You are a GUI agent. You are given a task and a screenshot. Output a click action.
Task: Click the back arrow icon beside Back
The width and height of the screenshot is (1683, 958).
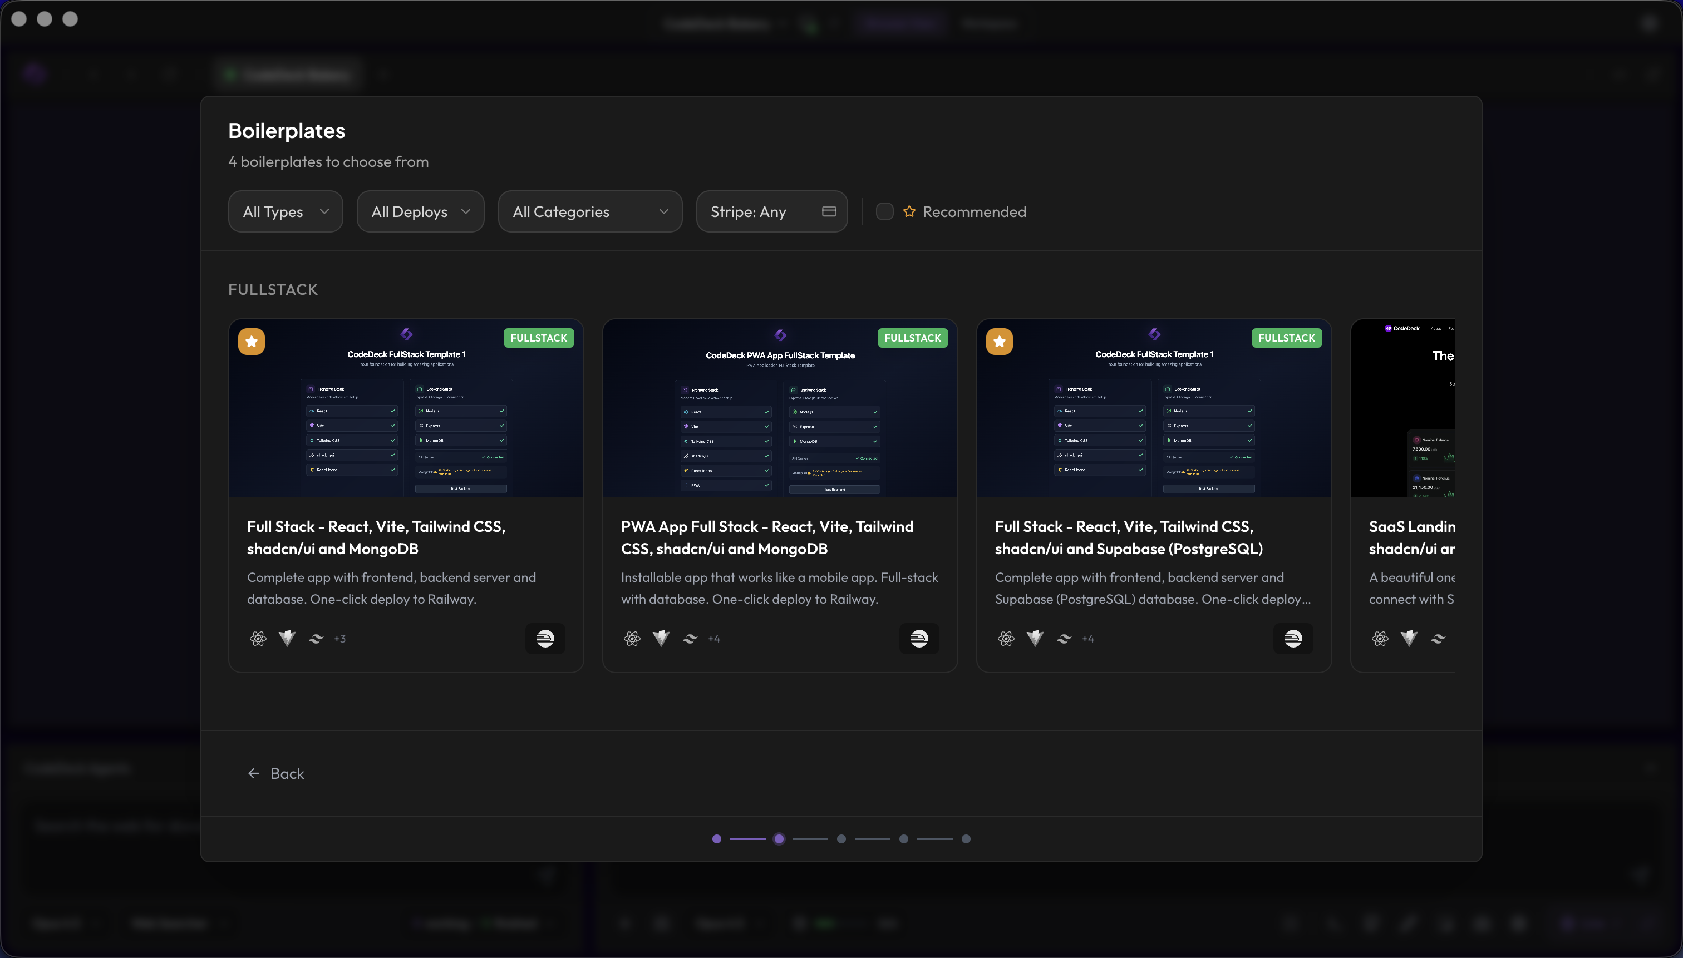253,773
